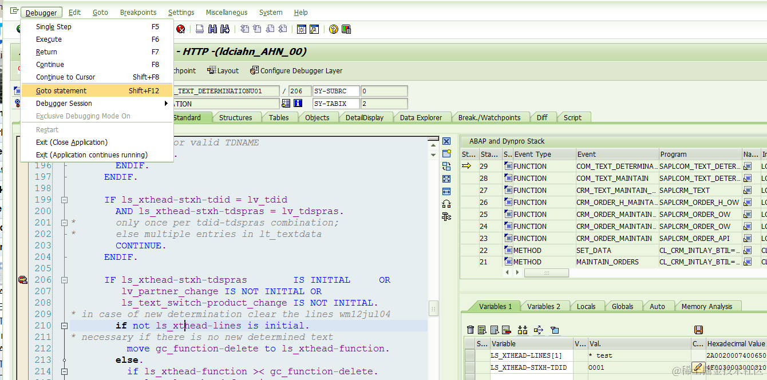
Task: Click the yellow two-arrows icon in the Variables toolbar
Action: 522,330
